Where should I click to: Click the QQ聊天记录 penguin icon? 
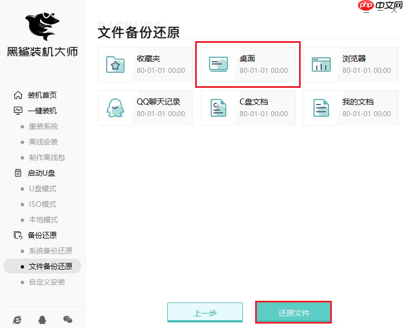pyautogui.click(x=116, y=108)
